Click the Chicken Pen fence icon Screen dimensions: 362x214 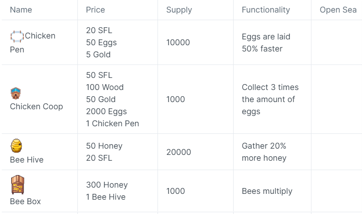(17, 36)
